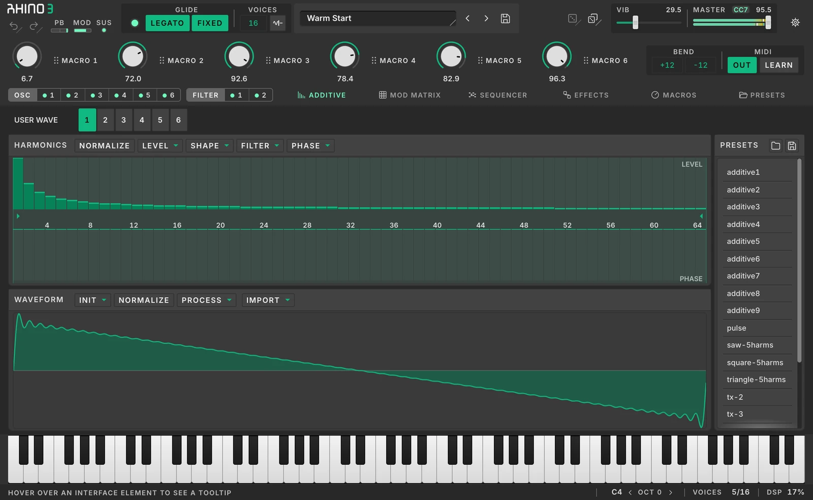
Task: Click the MIDI LEARN button
Action: [x=778, y=65]
